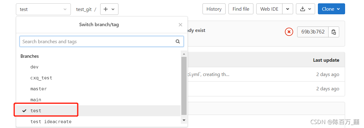Image resolution: width=364 pixels, height=128 pixels.
Task: Click the scroll down arrow in branch list
Action: tap(184, 120)
